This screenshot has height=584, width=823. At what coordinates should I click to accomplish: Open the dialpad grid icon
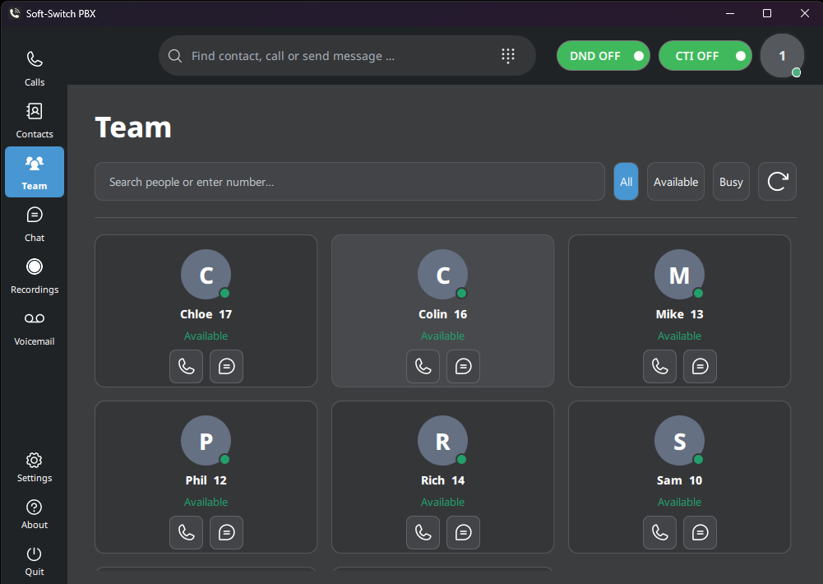click(507, 56)
